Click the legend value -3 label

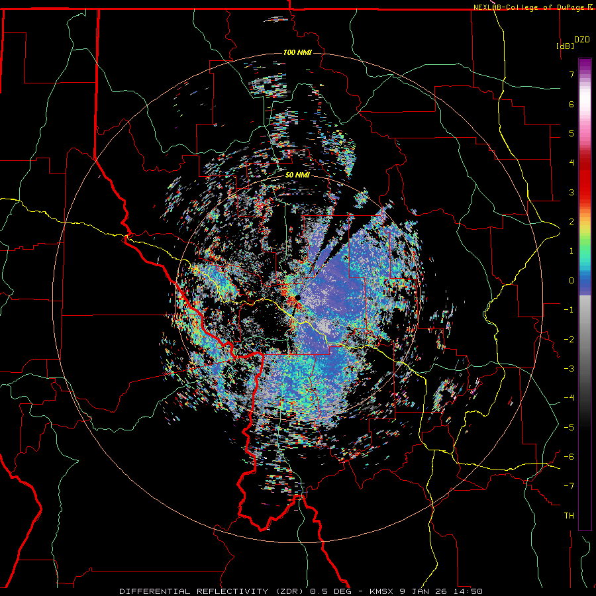[x=569, y=369]
